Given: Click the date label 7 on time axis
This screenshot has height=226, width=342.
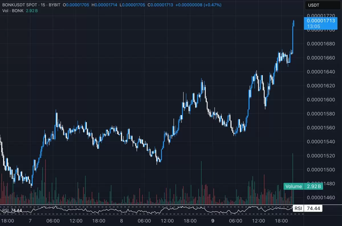Looking at the screenshot, I should 30,221.
